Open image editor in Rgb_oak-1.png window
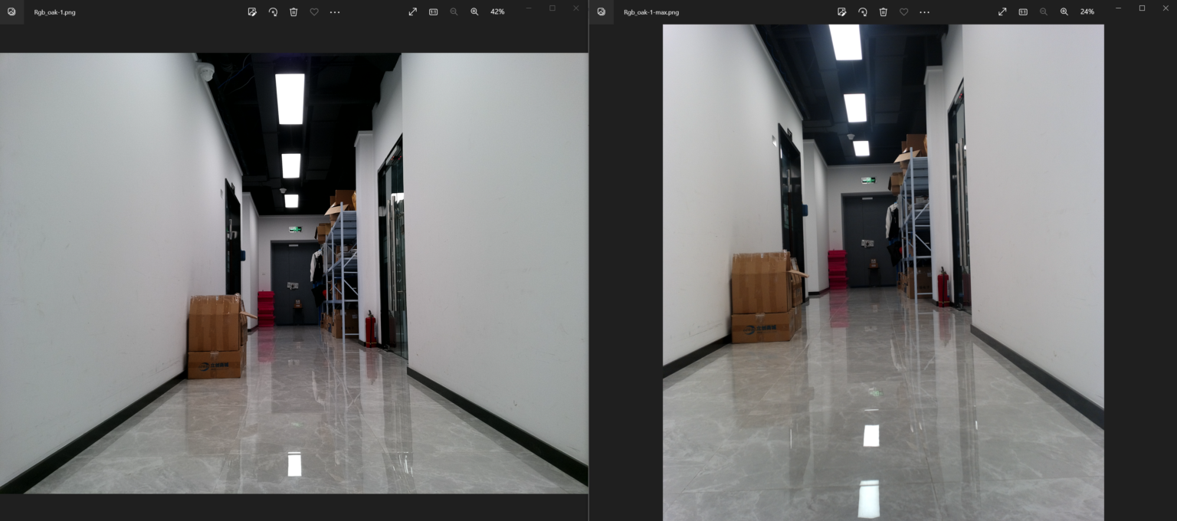The image size is (1177, 521). 252,12
